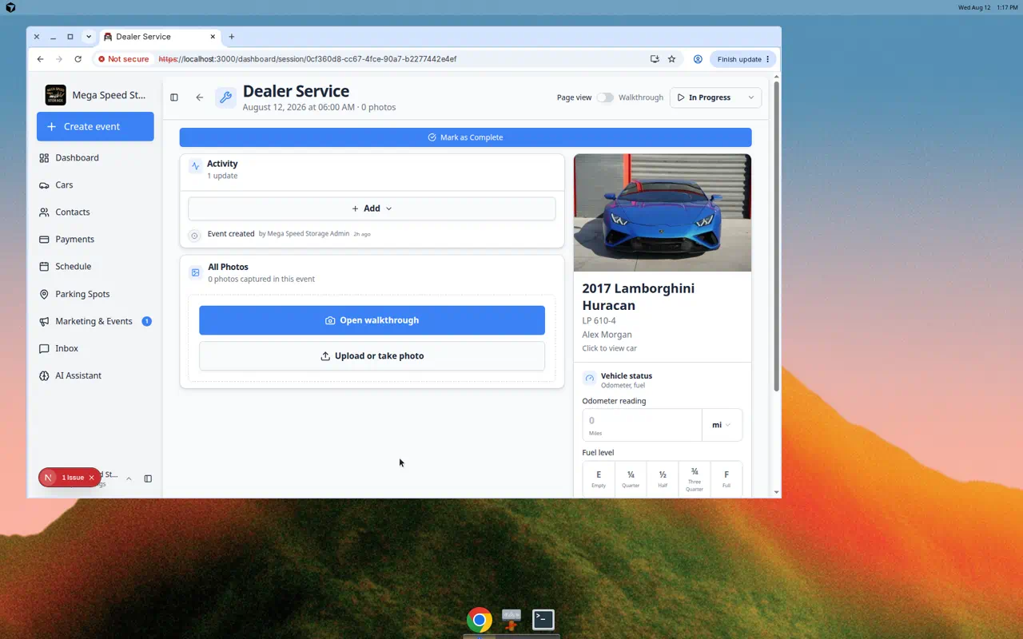Image resolution: width=1023 pixels, height=639 pixels.
Task: Click the Not secure site info chip
Action: 122,59
